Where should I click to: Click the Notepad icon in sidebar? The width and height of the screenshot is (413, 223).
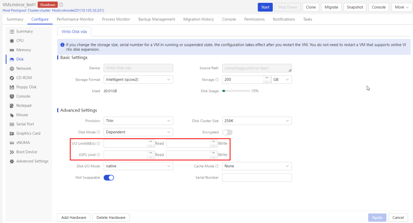coord(12,106)
